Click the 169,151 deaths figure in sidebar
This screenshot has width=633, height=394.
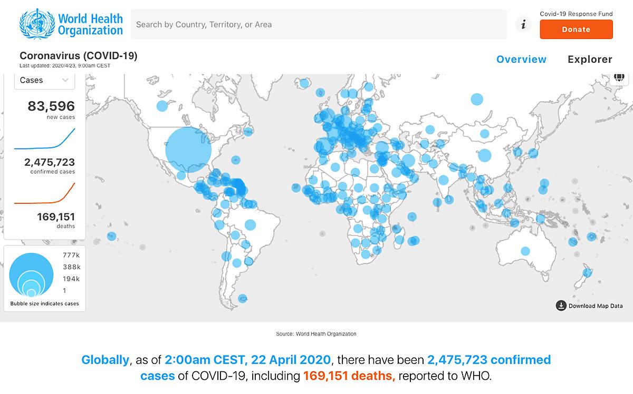[56, 216]
